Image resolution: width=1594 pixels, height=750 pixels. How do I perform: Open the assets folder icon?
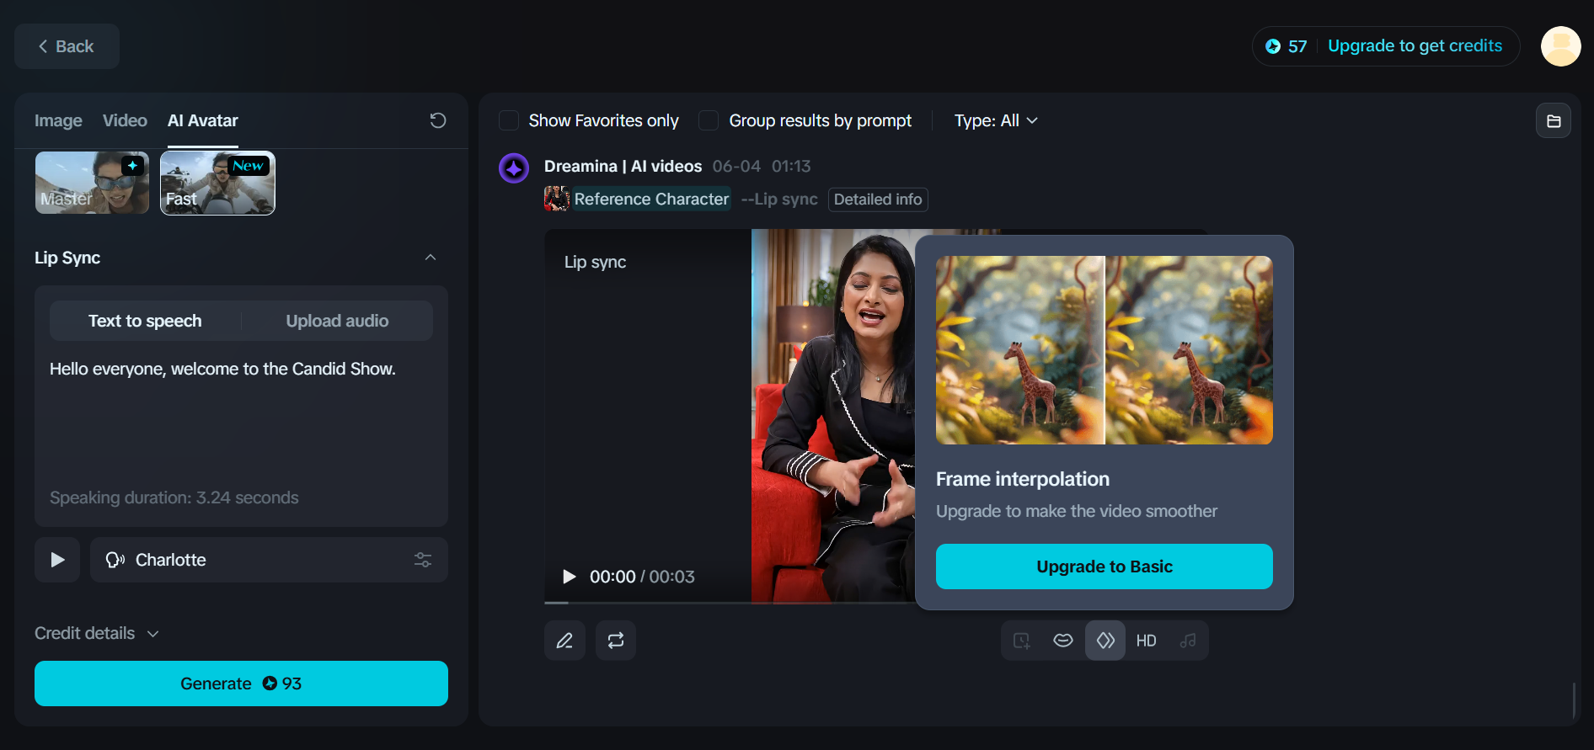tap(1554, 120)
